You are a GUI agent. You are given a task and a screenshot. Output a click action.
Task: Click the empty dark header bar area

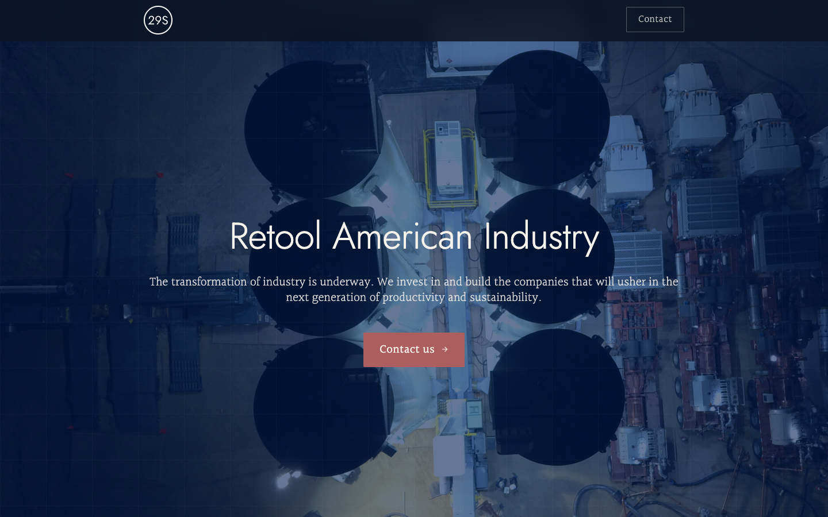(397, 20)
